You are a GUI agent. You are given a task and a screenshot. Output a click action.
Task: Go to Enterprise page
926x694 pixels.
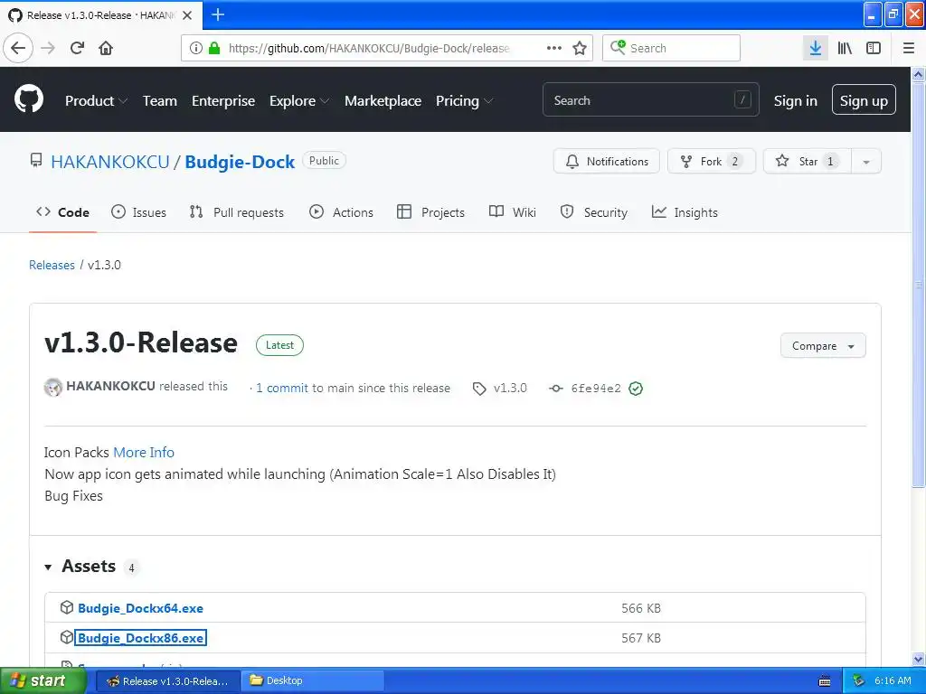point(223,101)
